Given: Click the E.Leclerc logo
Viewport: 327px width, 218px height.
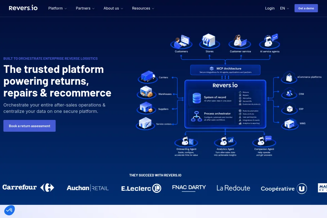Looking at the screenshot, I should tap(141, 188).
